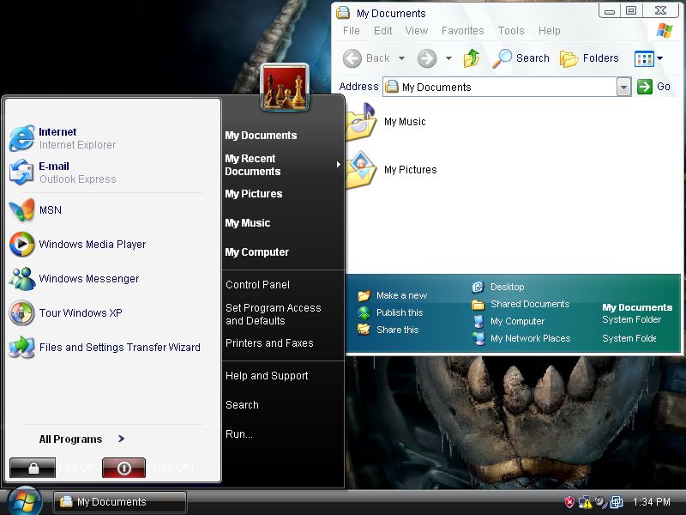Expand the Address bar dropdown
This screenshot has width=686, height=515.
[624, 88]
